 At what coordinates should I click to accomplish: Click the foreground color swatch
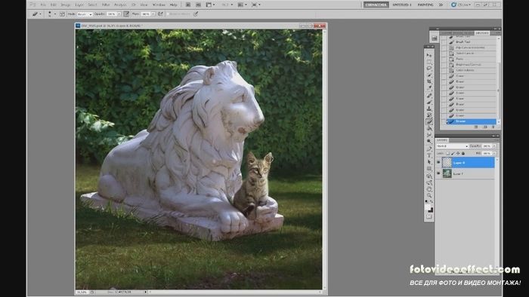428,207
